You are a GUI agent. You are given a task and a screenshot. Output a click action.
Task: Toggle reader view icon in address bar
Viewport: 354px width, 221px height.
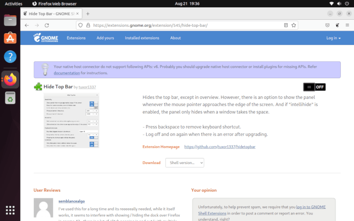coord(286,25)
